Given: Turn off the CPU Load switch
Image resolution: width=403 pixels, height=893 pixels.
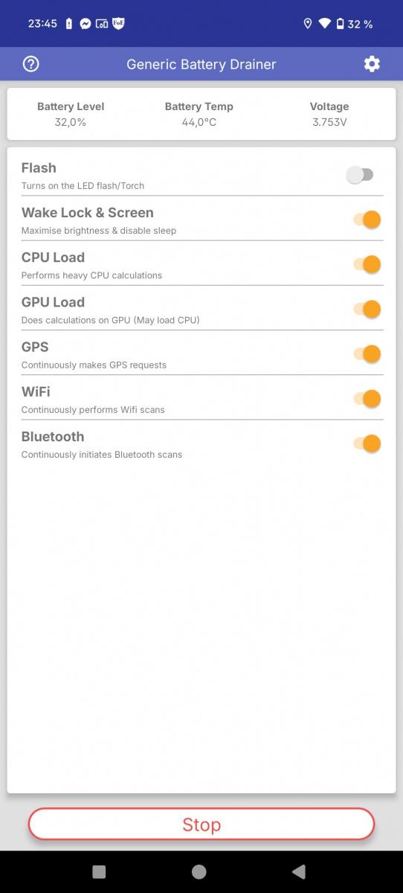Looking at the screenshot, I should point(367,264).
